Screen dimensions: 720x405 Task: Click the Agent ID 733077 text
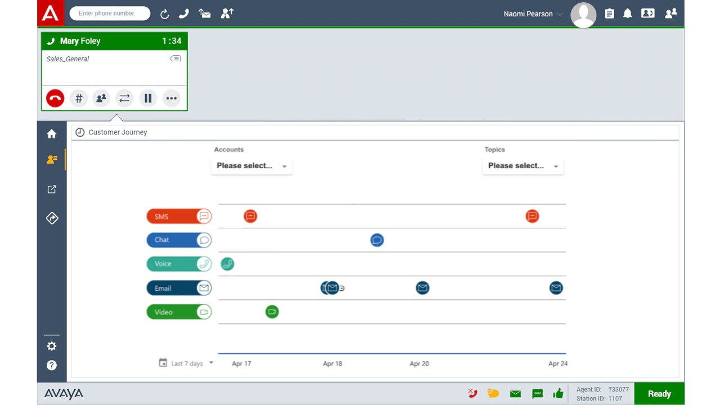[x=602, y=389]
